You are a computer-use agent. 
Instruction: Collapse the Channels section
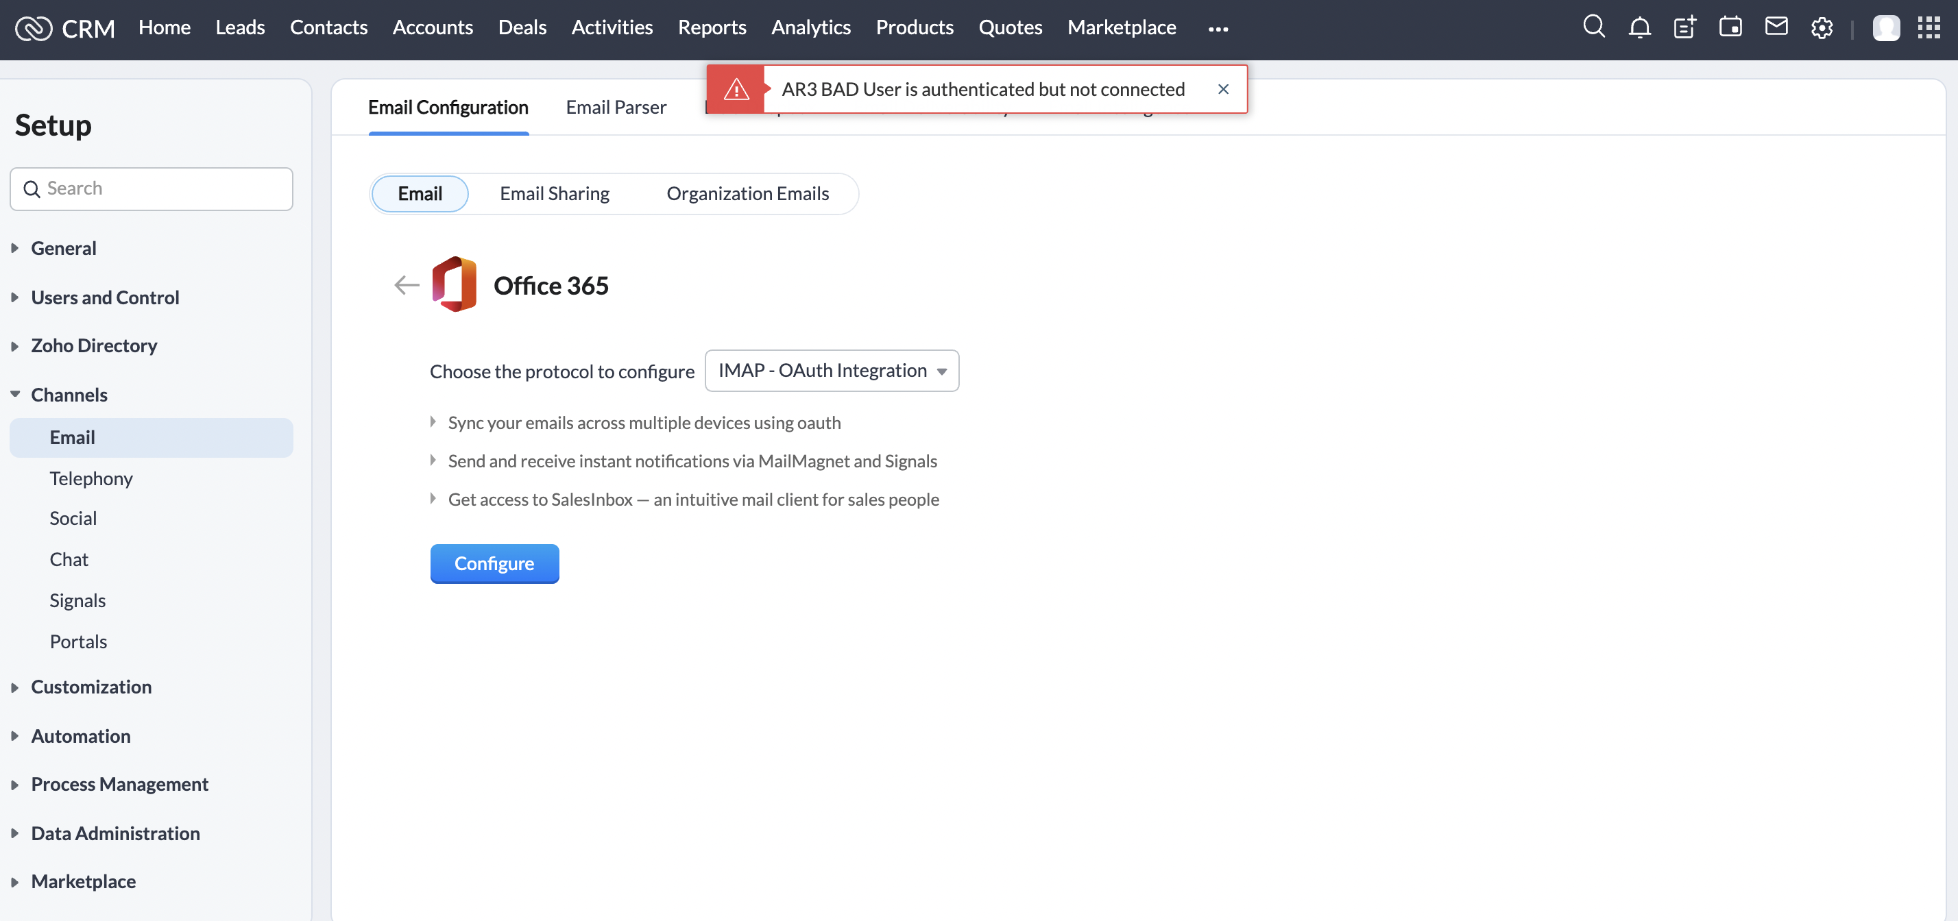(69, 395)
